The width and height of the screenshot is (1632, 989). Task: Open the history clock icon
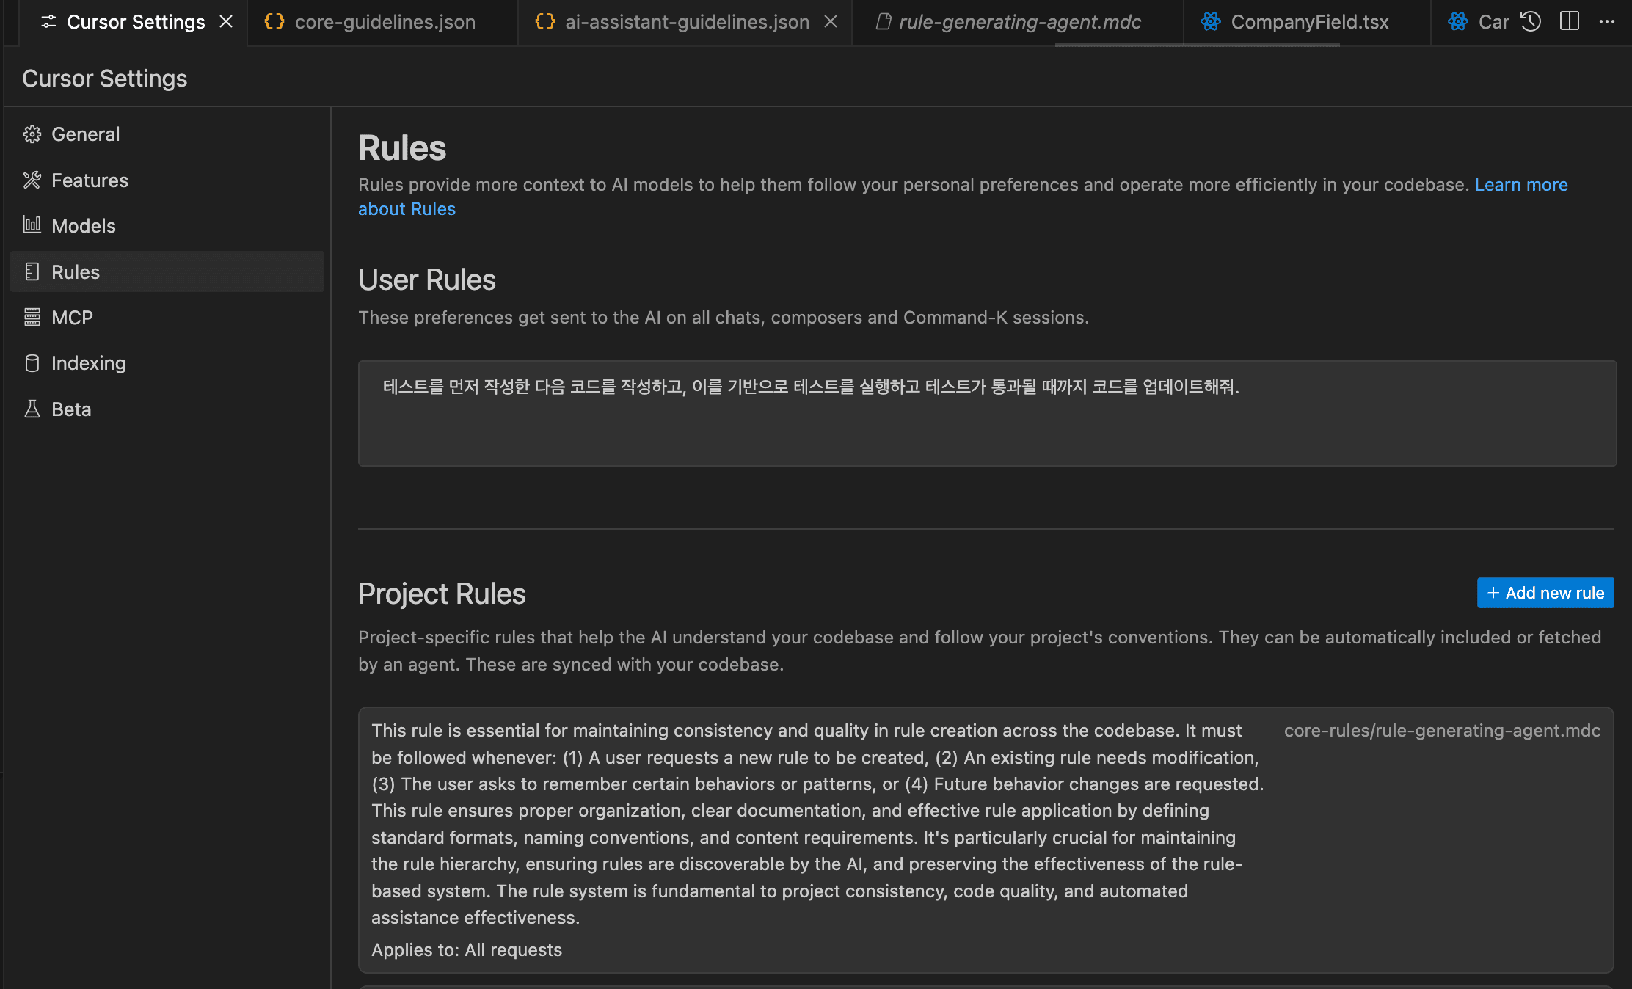[x=1531, y=21]
